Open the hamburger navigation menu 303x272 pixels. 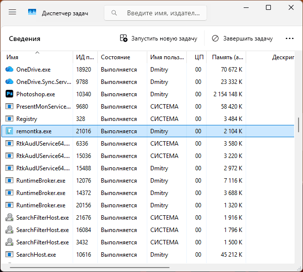click(12, 12)
